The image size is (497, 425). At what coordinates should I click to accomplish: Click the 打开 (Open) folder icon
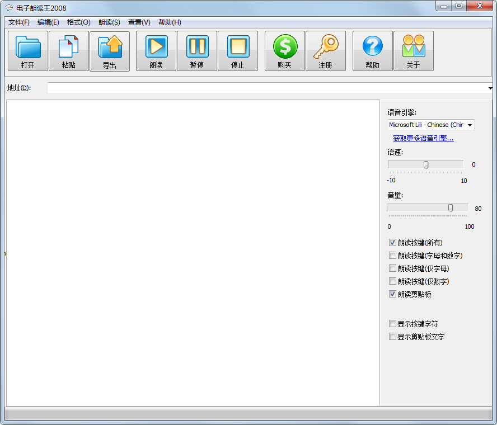(28, 47)
